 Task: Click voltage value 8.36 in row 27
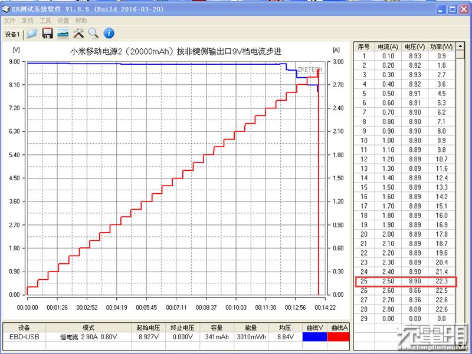tap(415, 300)
